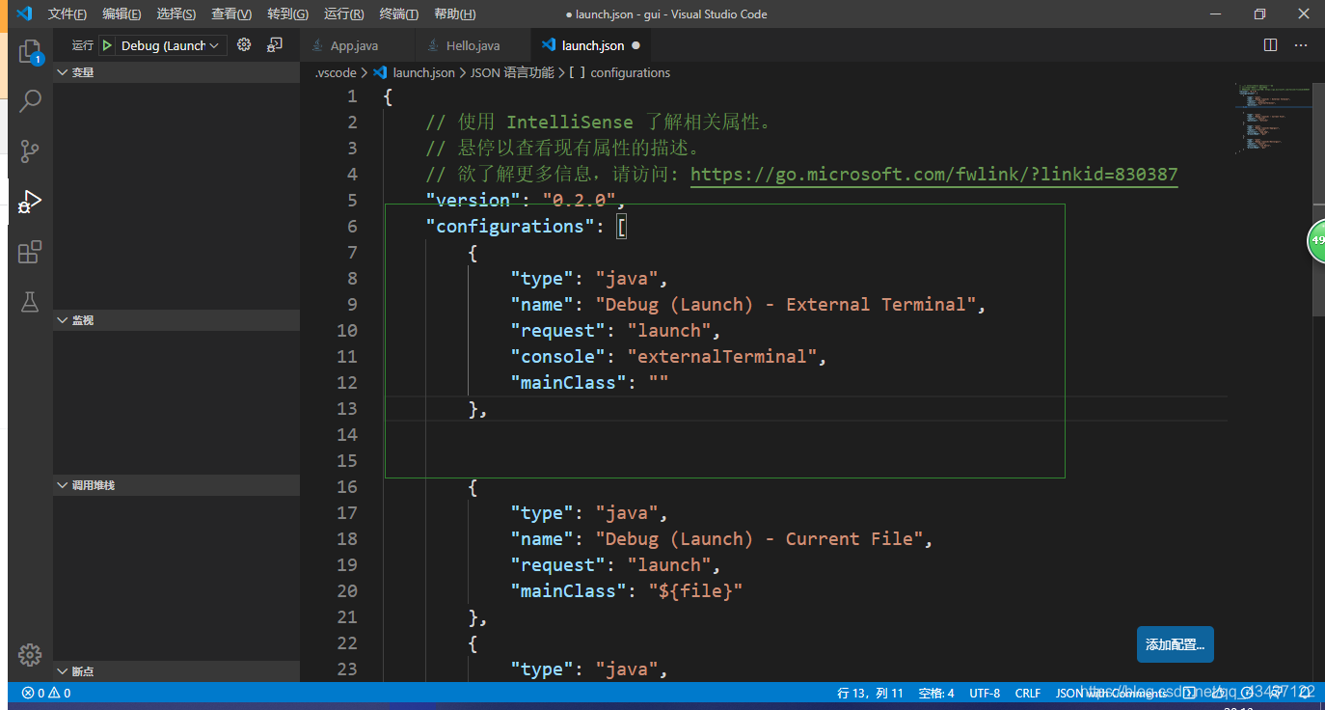Screen dimensions: 1325x710
Task: Click the "console" key on line 11
Action: (558, 357)
